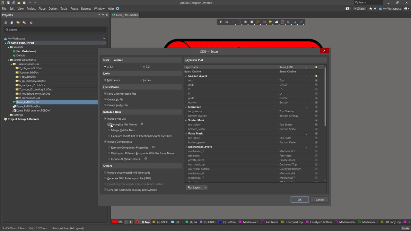The height and width of the screenshot is (231, 411).
Task: Choose the rectangle selection tool
Action: (239, 22)
